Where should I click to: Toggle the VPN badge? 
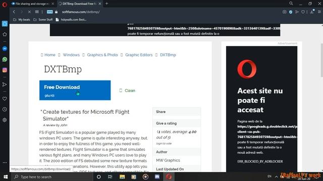49,12
